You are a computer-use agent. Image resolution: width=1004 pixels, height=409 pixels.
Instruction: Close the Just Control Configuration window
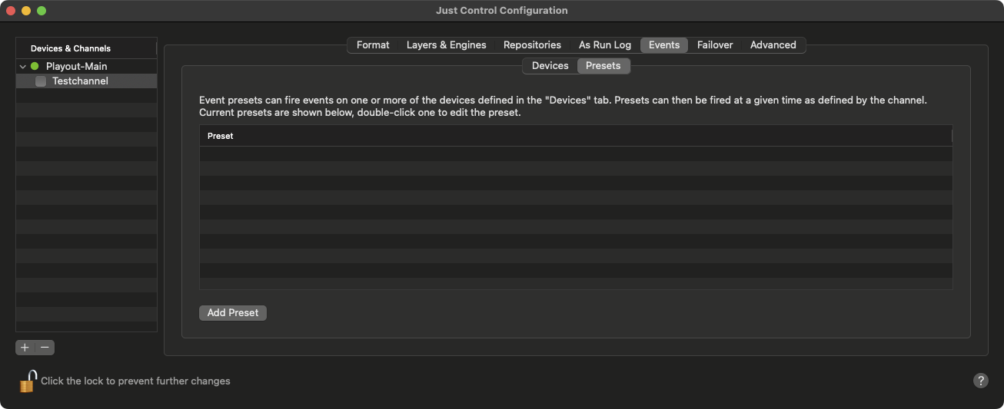pos(11,11)
